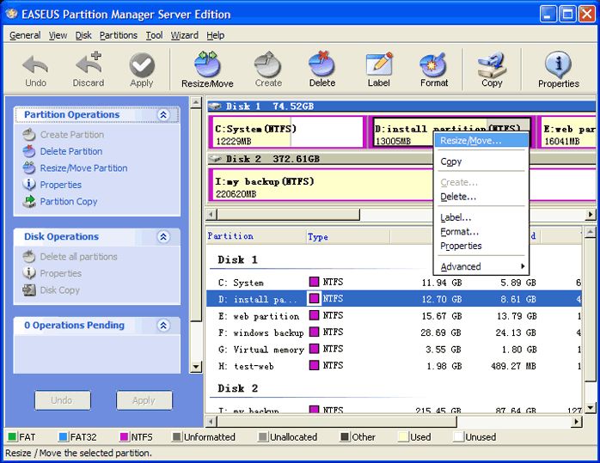Click disk map horizontal scrollbar right arrow
Viewport: 600px width, 463px height.
[591, 215]
